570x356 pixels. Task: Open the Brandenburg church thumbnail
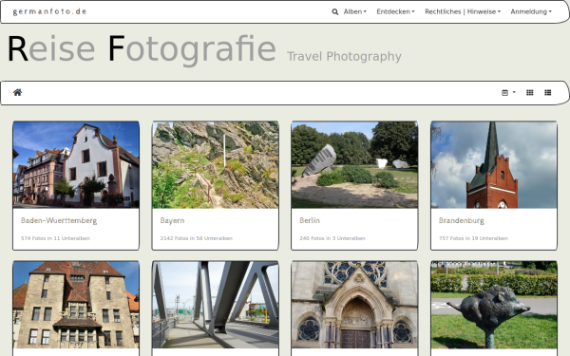(494, 164)
